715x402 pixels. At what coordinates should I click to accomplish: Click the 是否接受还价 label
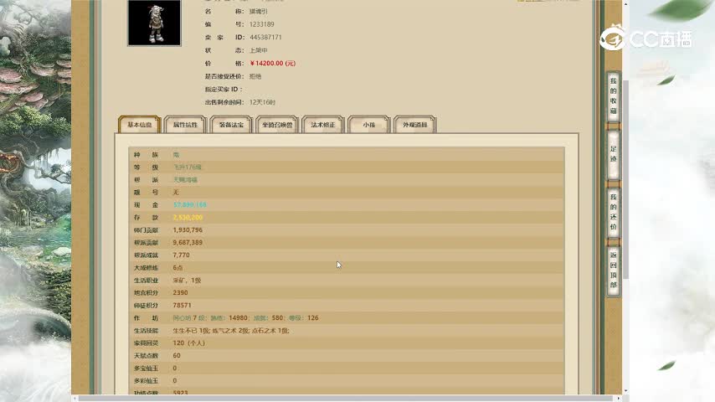(x=224, y=76)
